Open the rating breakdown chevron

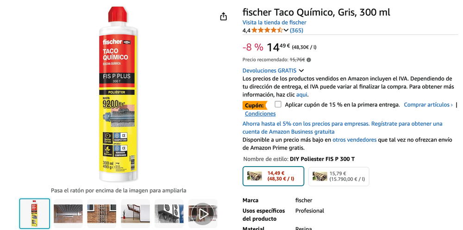pyautogui.click(x=286, y=30)
